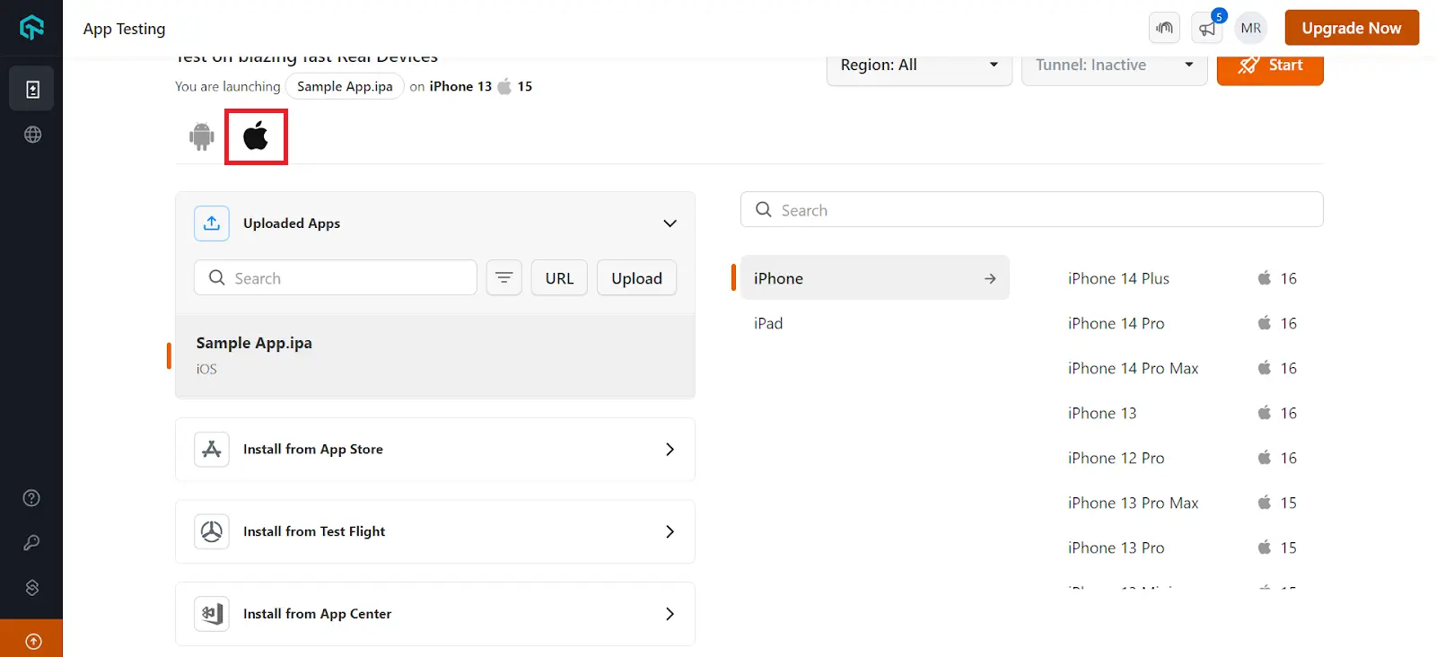Click the device search field
The width and height of the screenshot is (1436, 657).
pos(1032,210)
